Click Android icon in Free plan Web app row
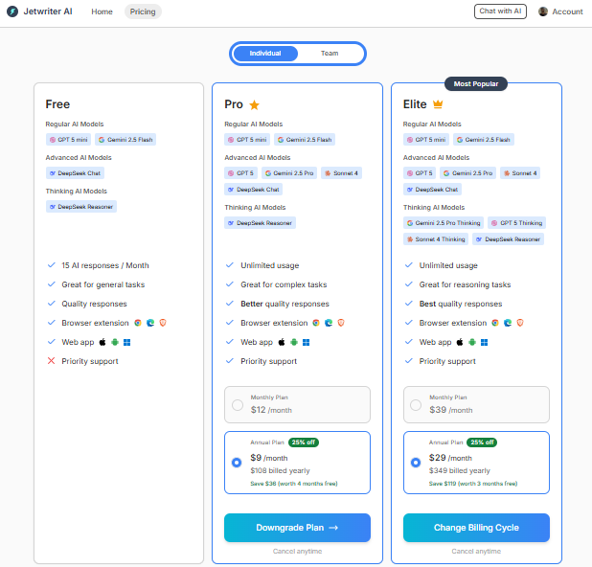The image size is (592, 567). (x=115, y=342)
